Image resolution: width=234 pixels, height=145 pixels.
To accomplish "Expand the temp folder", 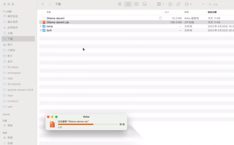I will pyautogui.click(x=41, y=26).
